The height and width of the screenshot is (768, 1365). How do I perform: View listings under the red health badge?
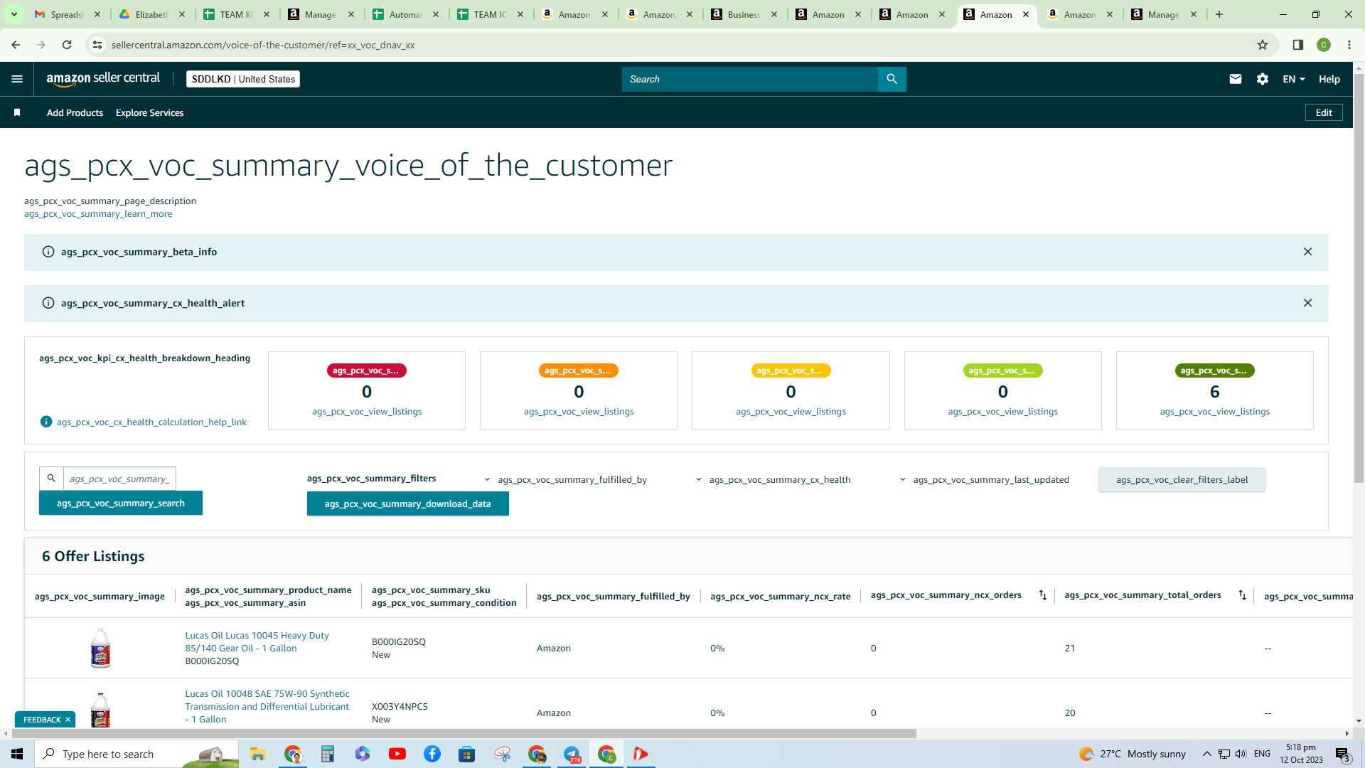367,412
